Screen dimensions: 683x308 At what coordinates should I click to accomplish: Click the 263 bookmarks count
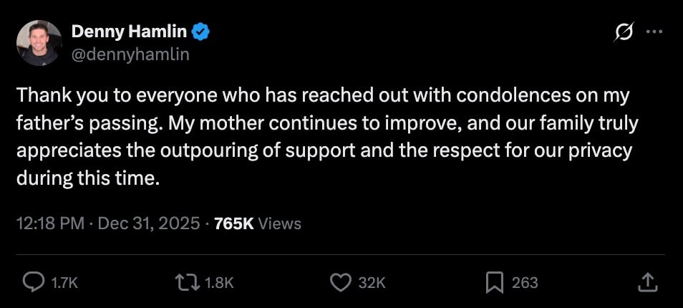pos(525,283)
